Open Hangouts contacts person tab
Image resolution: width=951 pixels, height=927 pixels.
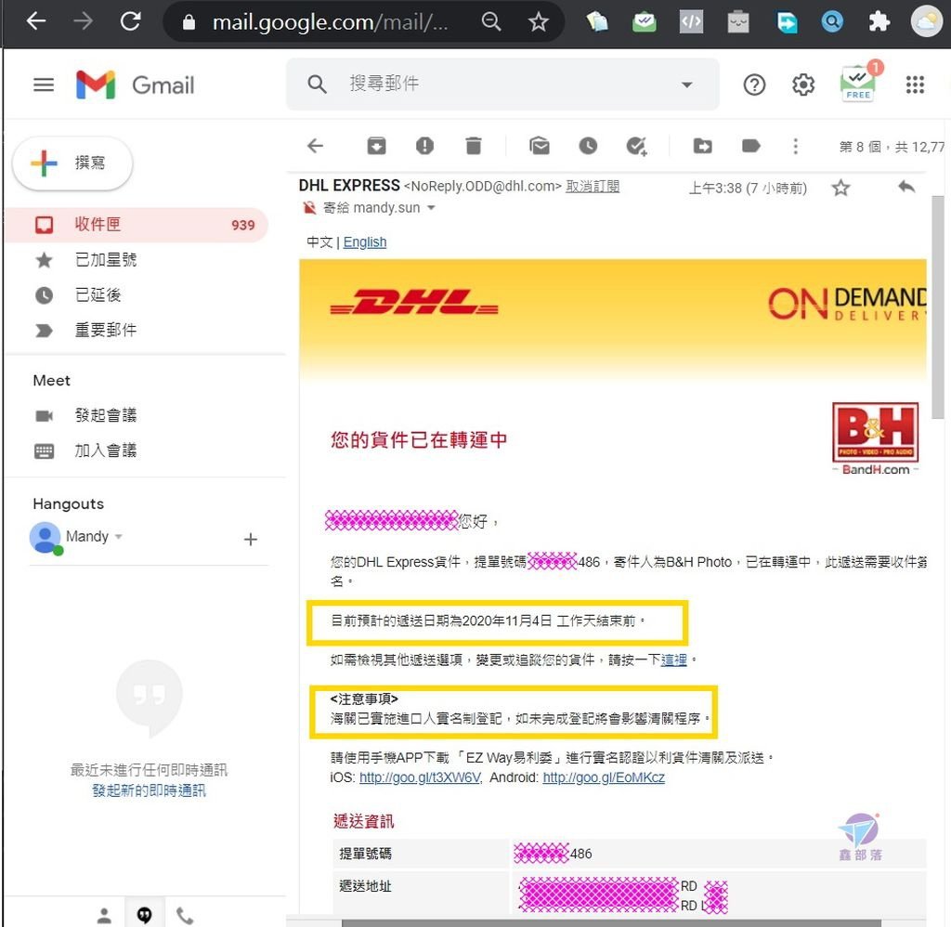point(104,915)
